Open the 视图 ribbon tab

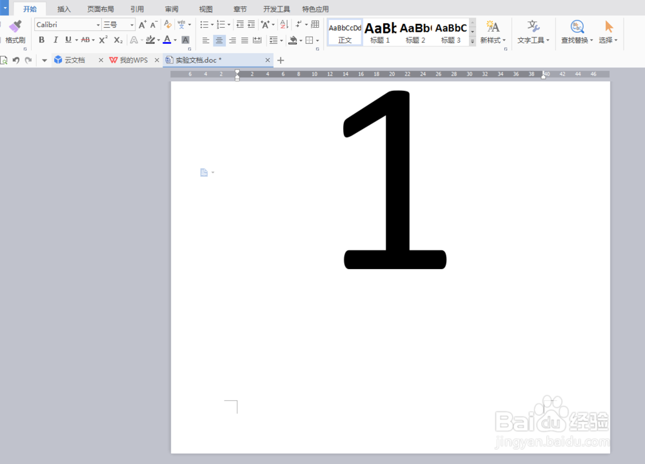click(x=206, y=9)
